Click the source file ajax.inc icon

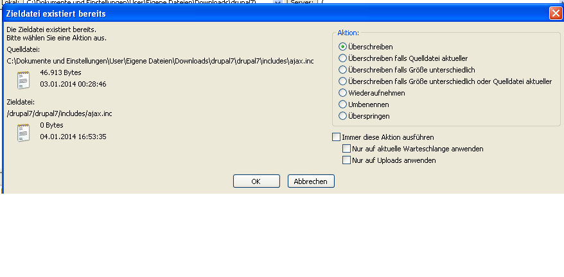click(x=24, y=80)
